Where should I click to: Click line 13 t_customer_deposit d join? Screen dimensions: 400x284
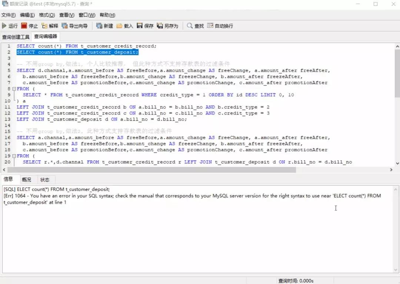pos(102,119)
